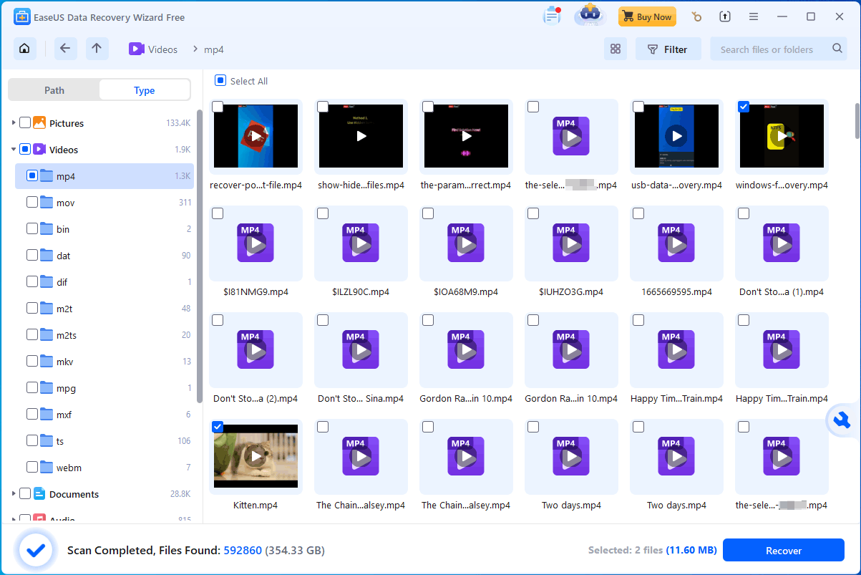Screen dimensions: 861x575
Task: Uncheck the windows-f...overy.mp4 checkbox
Action: point(744,107)
